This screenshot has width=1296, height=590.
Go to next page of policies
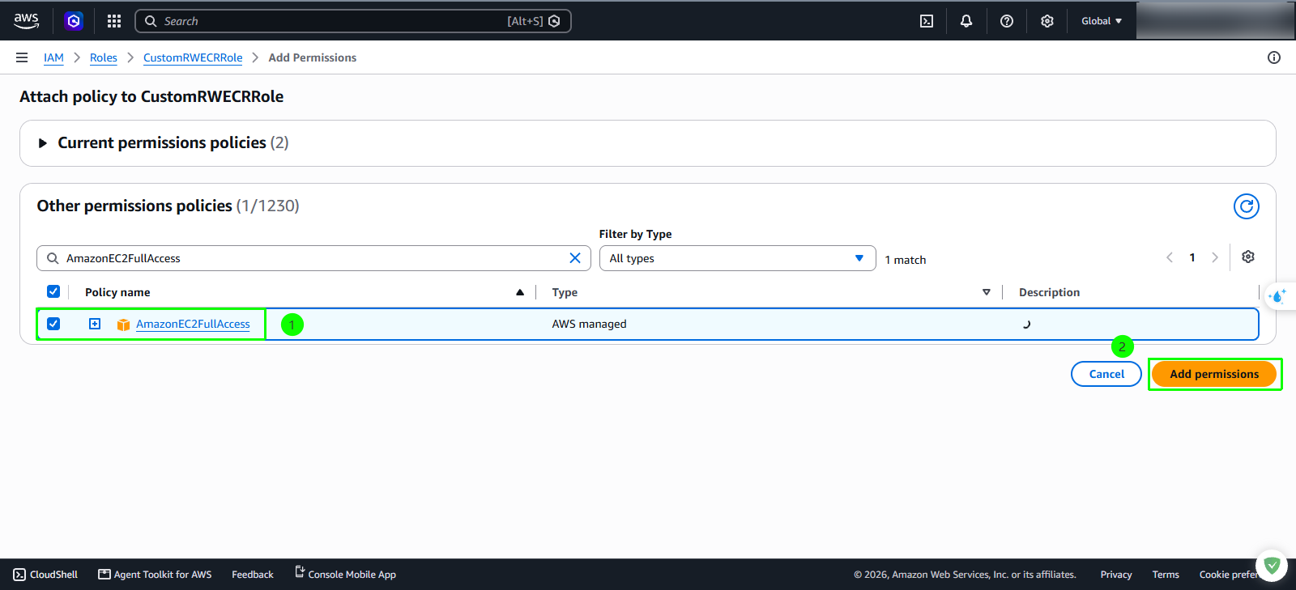pos(1215,257)
